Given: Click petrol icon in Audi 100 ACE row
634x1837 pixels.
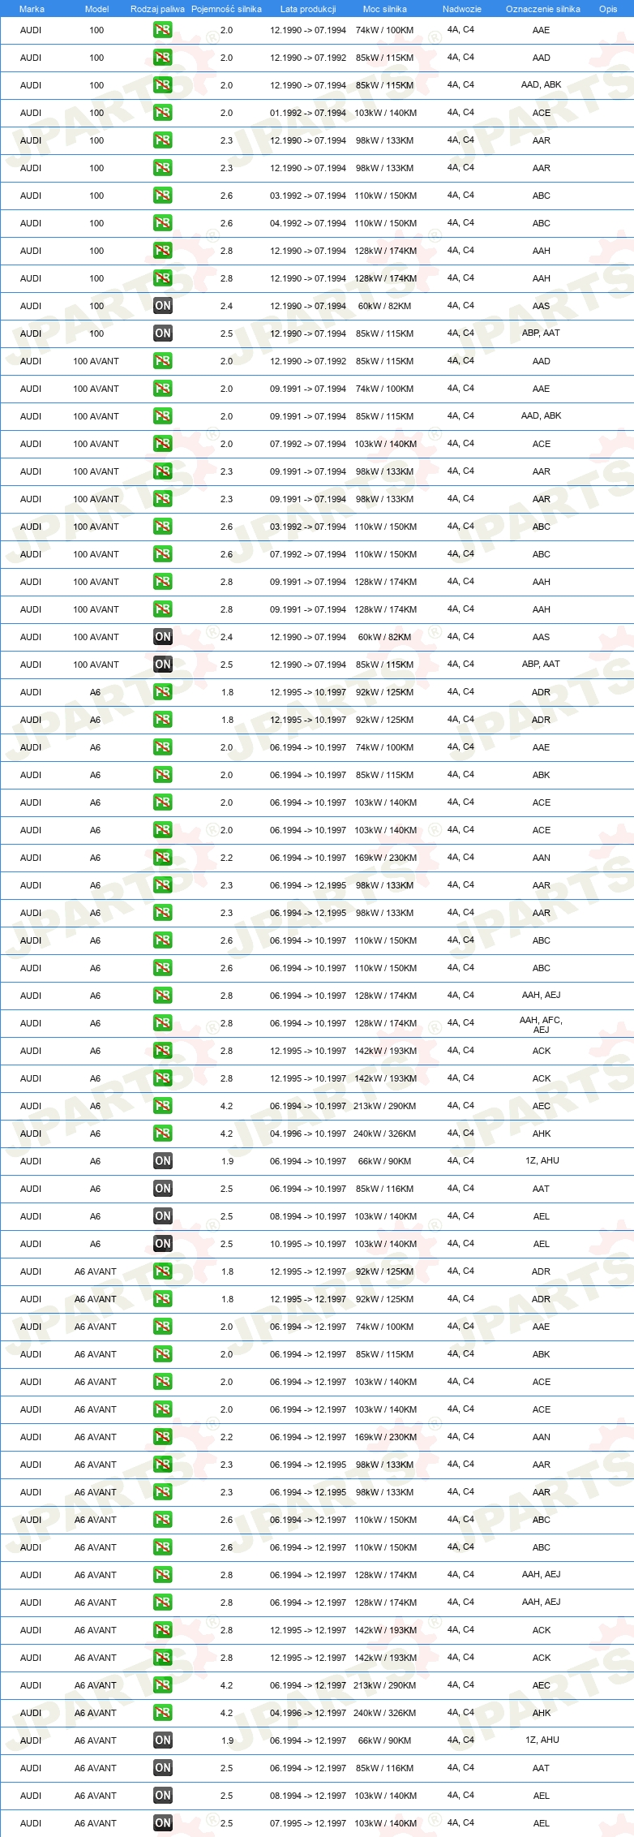Looking at the screenshot, I should tap(163, 113).
